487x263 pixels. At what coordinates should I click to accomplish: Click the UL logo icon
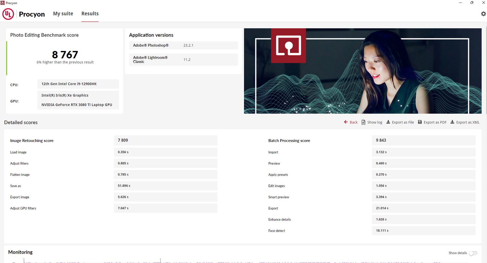point(8,14)
